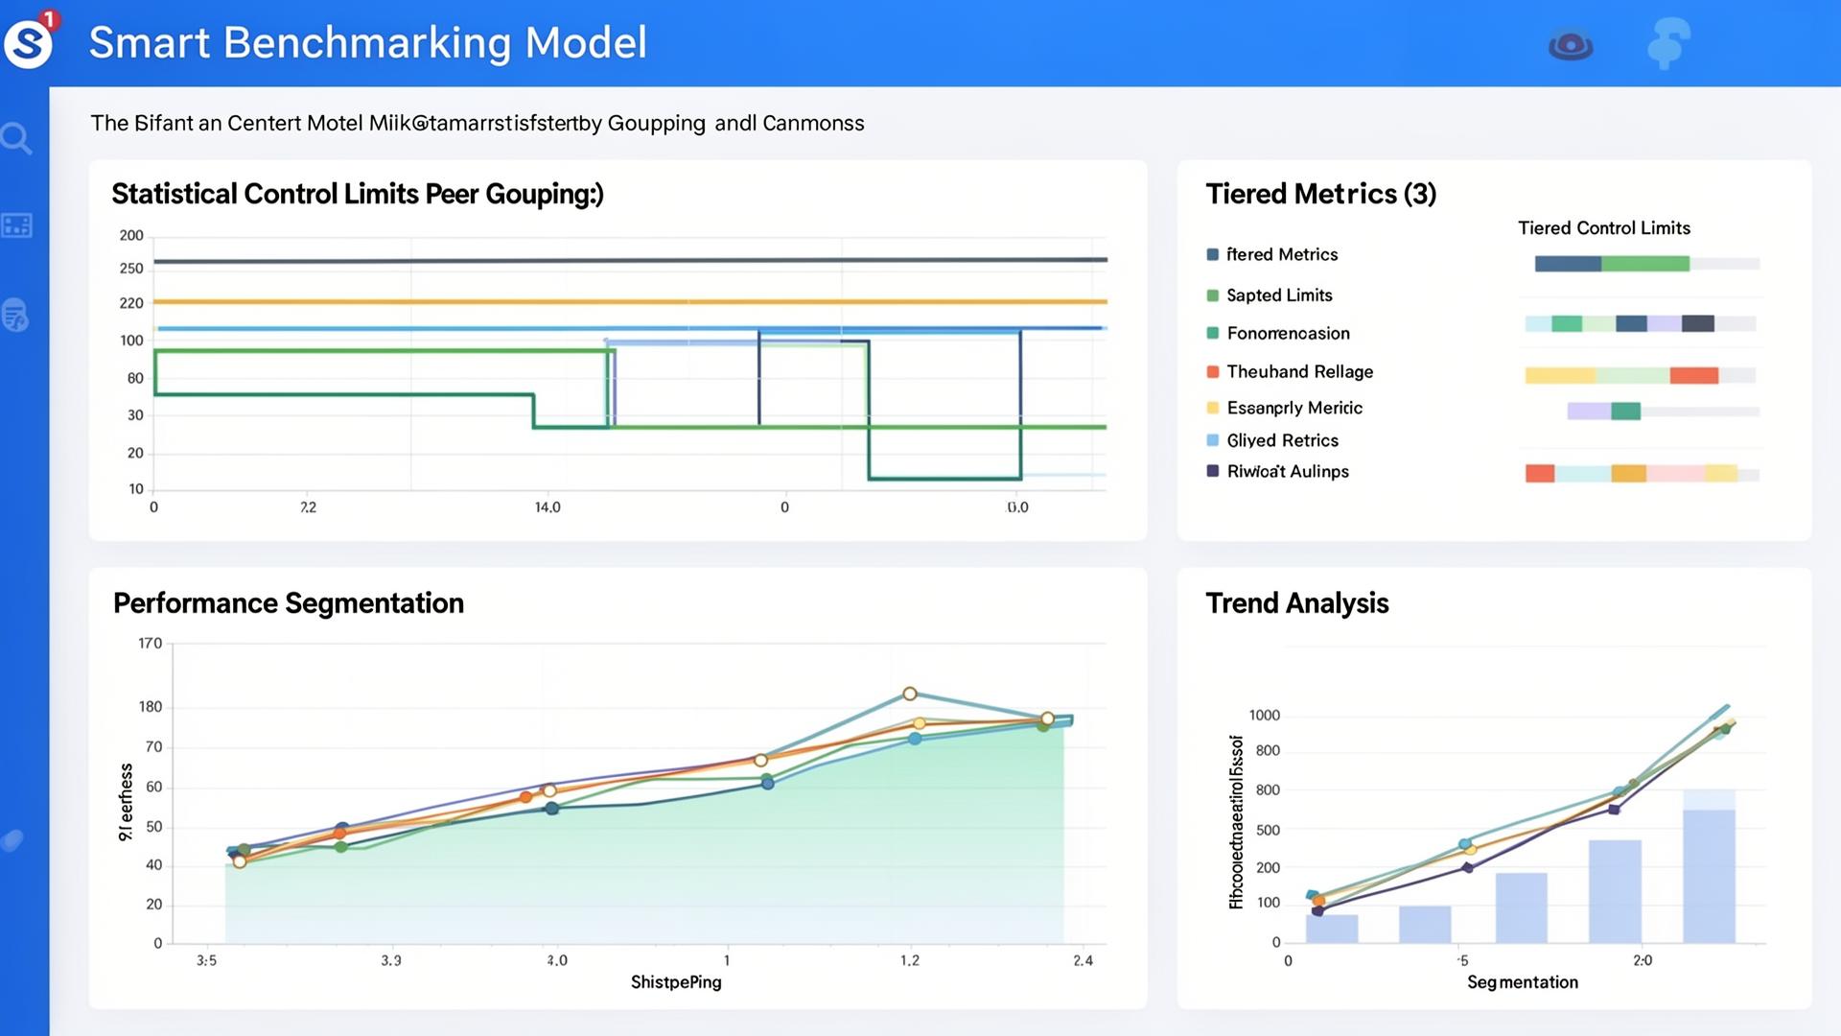Click the red segment of Theuhand Rellage bar
1841x1036 pixels.
click(1694, 375)
